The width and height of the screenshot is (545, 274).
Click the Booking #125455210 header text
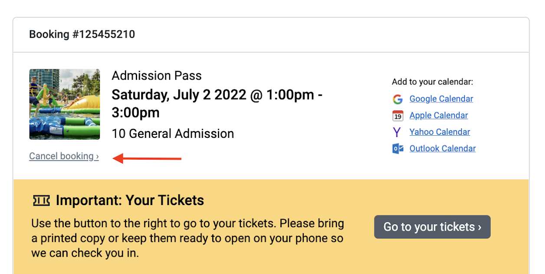click(x=82, y=34)
